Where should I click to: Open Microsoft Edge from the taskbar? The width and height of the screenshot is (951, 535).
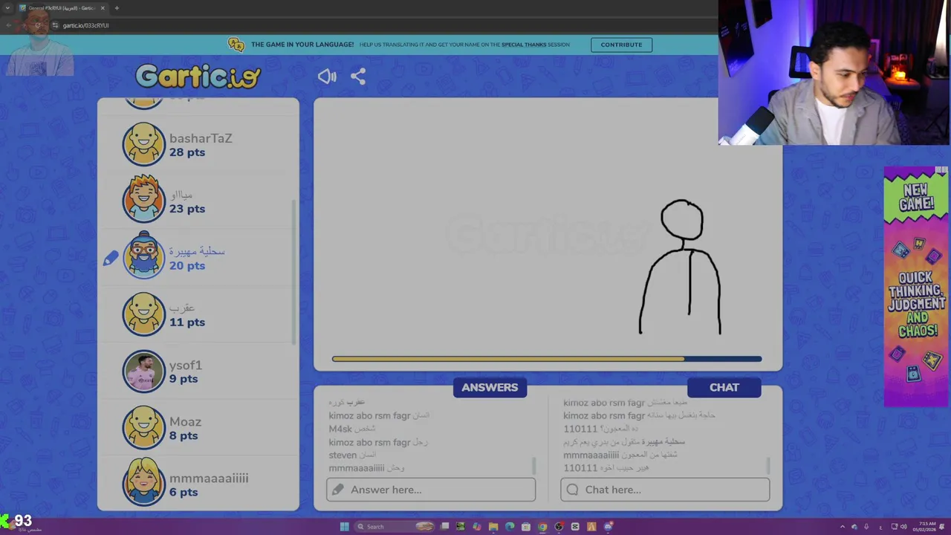click(x=510, y=527)
